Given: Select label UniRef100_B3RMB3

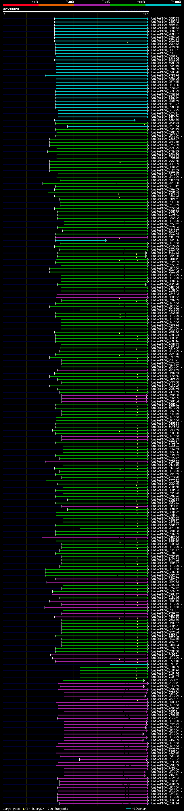Looking at the screenshot, I should (x=165, y=262).
